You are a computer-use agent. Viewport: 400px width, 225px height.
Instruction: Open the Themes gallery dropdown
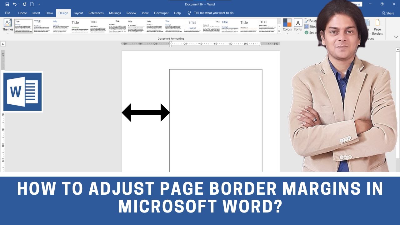[x=8, y=26]
